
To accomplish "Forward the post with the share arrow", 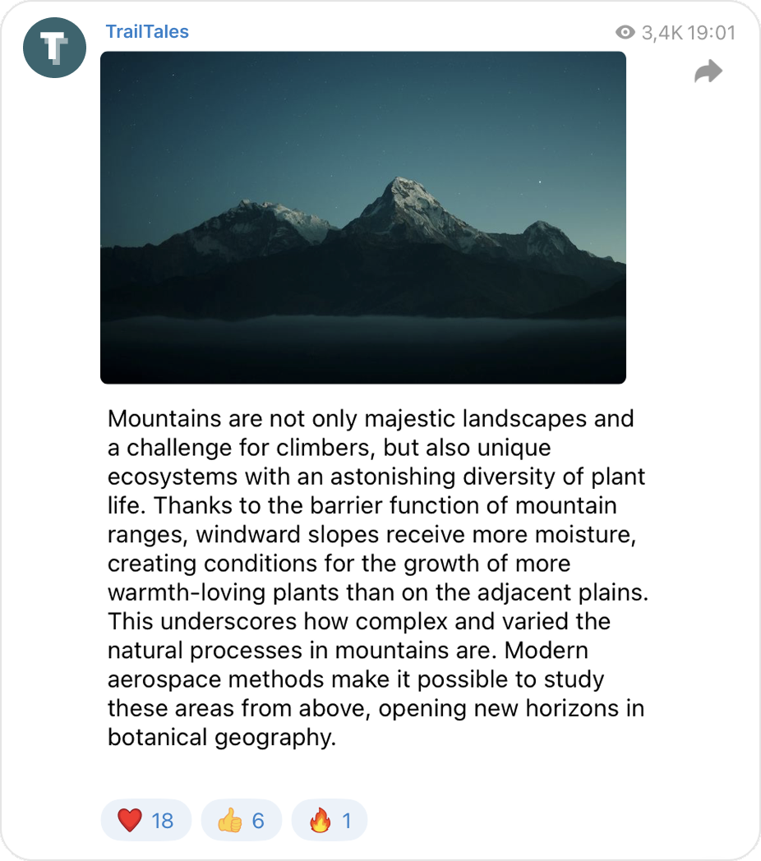I will tap(708, 72).
